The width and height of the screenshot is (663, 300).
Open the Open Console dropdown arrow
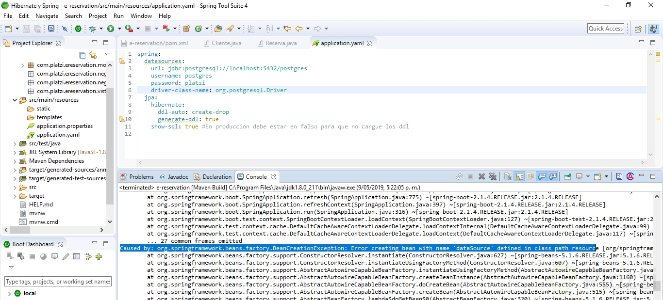pyautogui.click(x=607, y=177)
